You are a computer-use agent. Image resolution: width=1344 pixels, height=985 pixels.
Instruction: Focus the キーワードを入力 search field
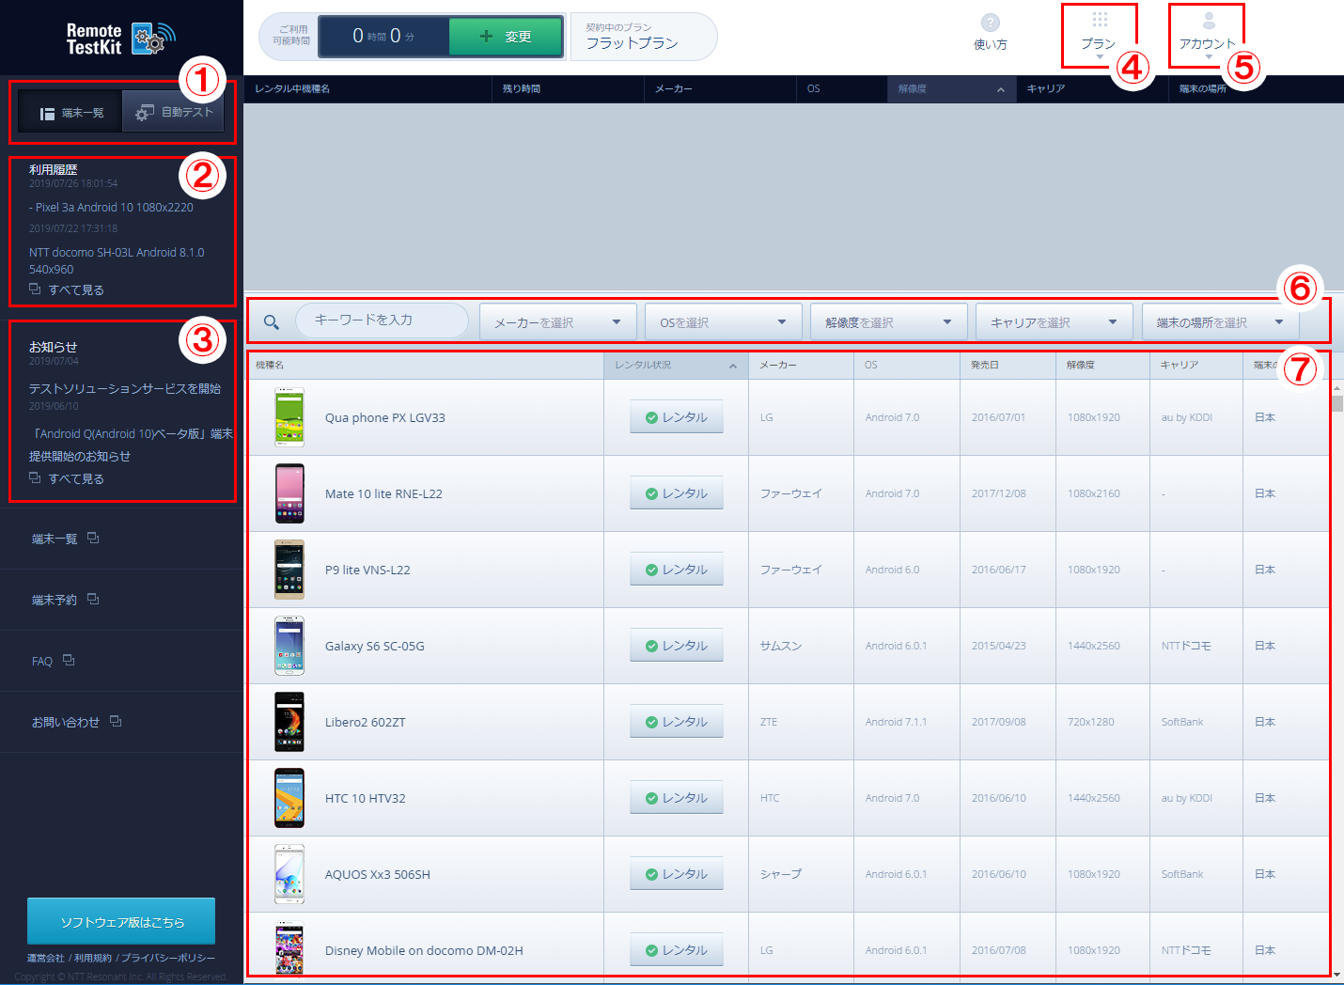[382, 320]
